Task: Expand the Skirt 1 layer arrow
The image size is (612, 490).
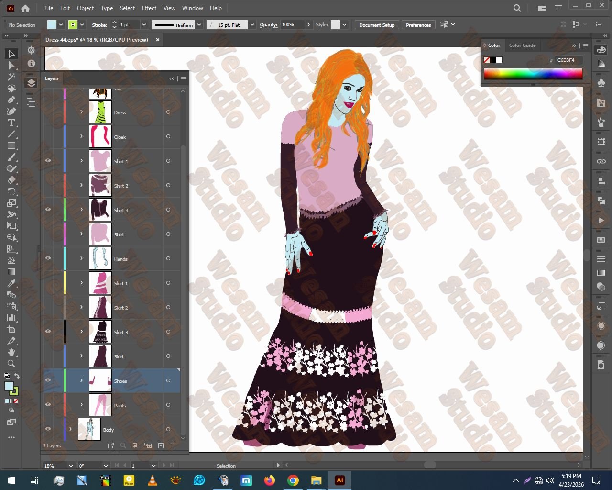Action: 81,283
